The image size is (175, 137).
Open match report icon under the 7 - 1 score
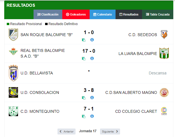click(x=84, y=116)
